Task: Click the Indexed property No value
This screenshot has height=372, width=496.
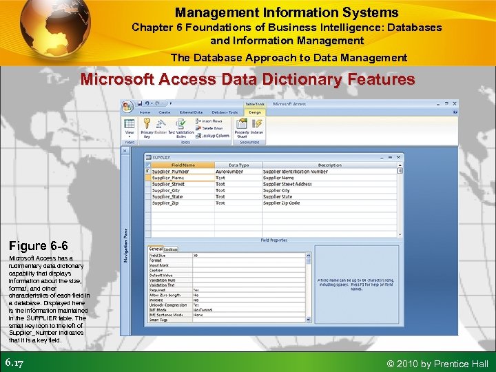Action: pos(249,300)
